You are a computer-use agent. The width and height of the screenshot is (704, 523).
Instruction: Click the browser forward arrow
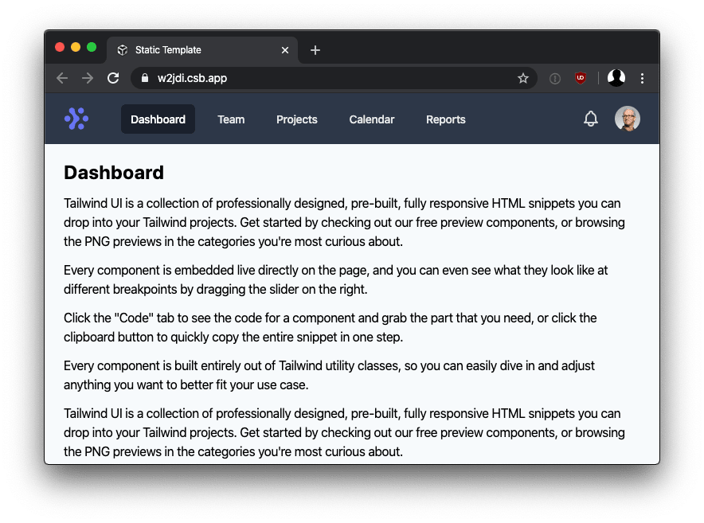(88, 78)
